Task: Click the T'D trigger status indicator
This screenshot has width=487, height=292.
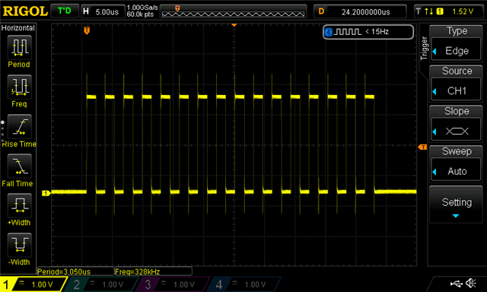Action: click(x=64, y=11)
